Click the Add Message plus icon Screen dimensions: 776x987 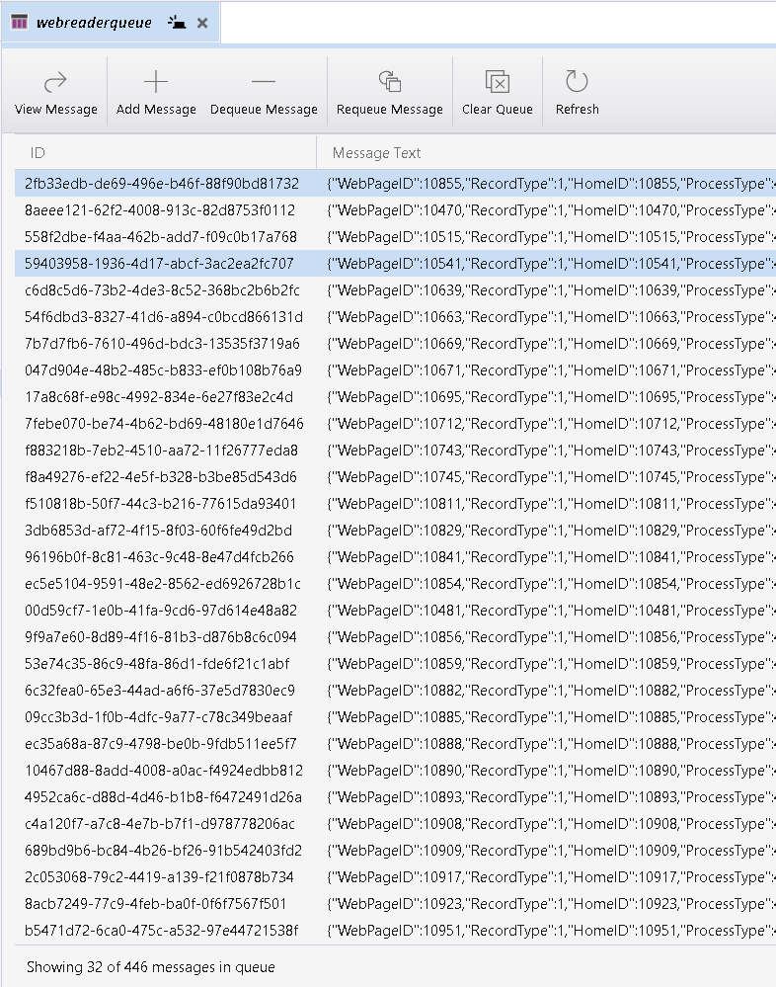pos(156,82)
